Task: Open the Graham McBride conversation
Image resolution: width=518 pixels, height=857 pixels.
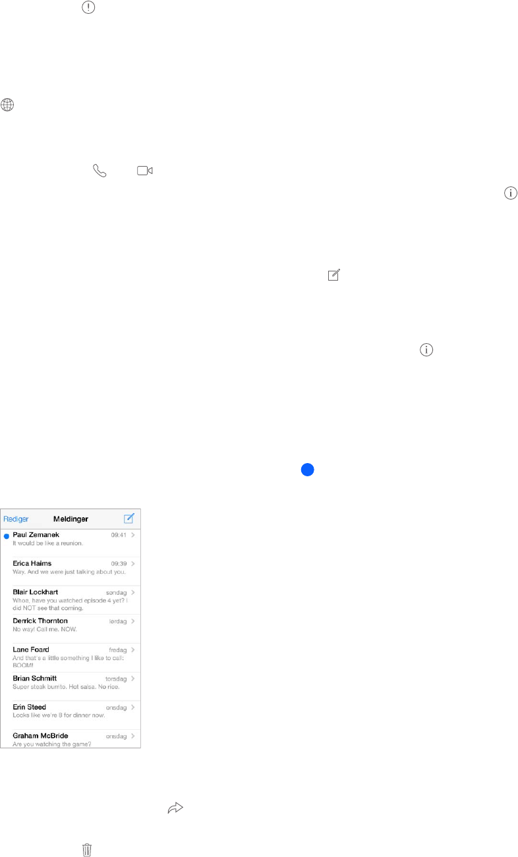Action: [x=71, y=738]
